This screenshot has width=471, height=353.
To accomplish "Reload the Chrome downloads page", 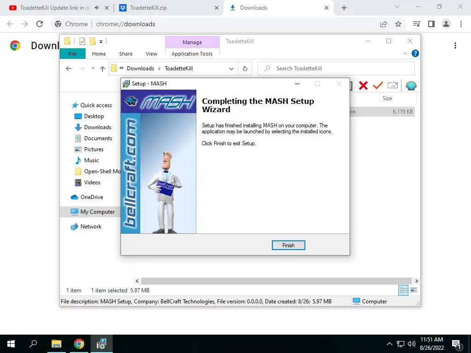I will pos(40,24).
